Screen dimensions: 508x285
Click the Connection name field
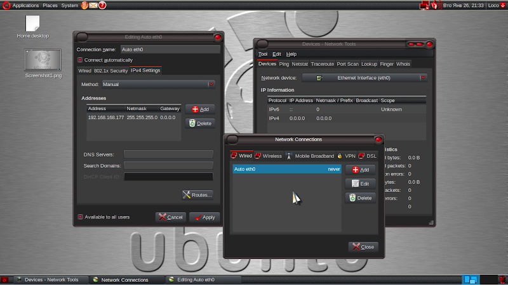170,49
